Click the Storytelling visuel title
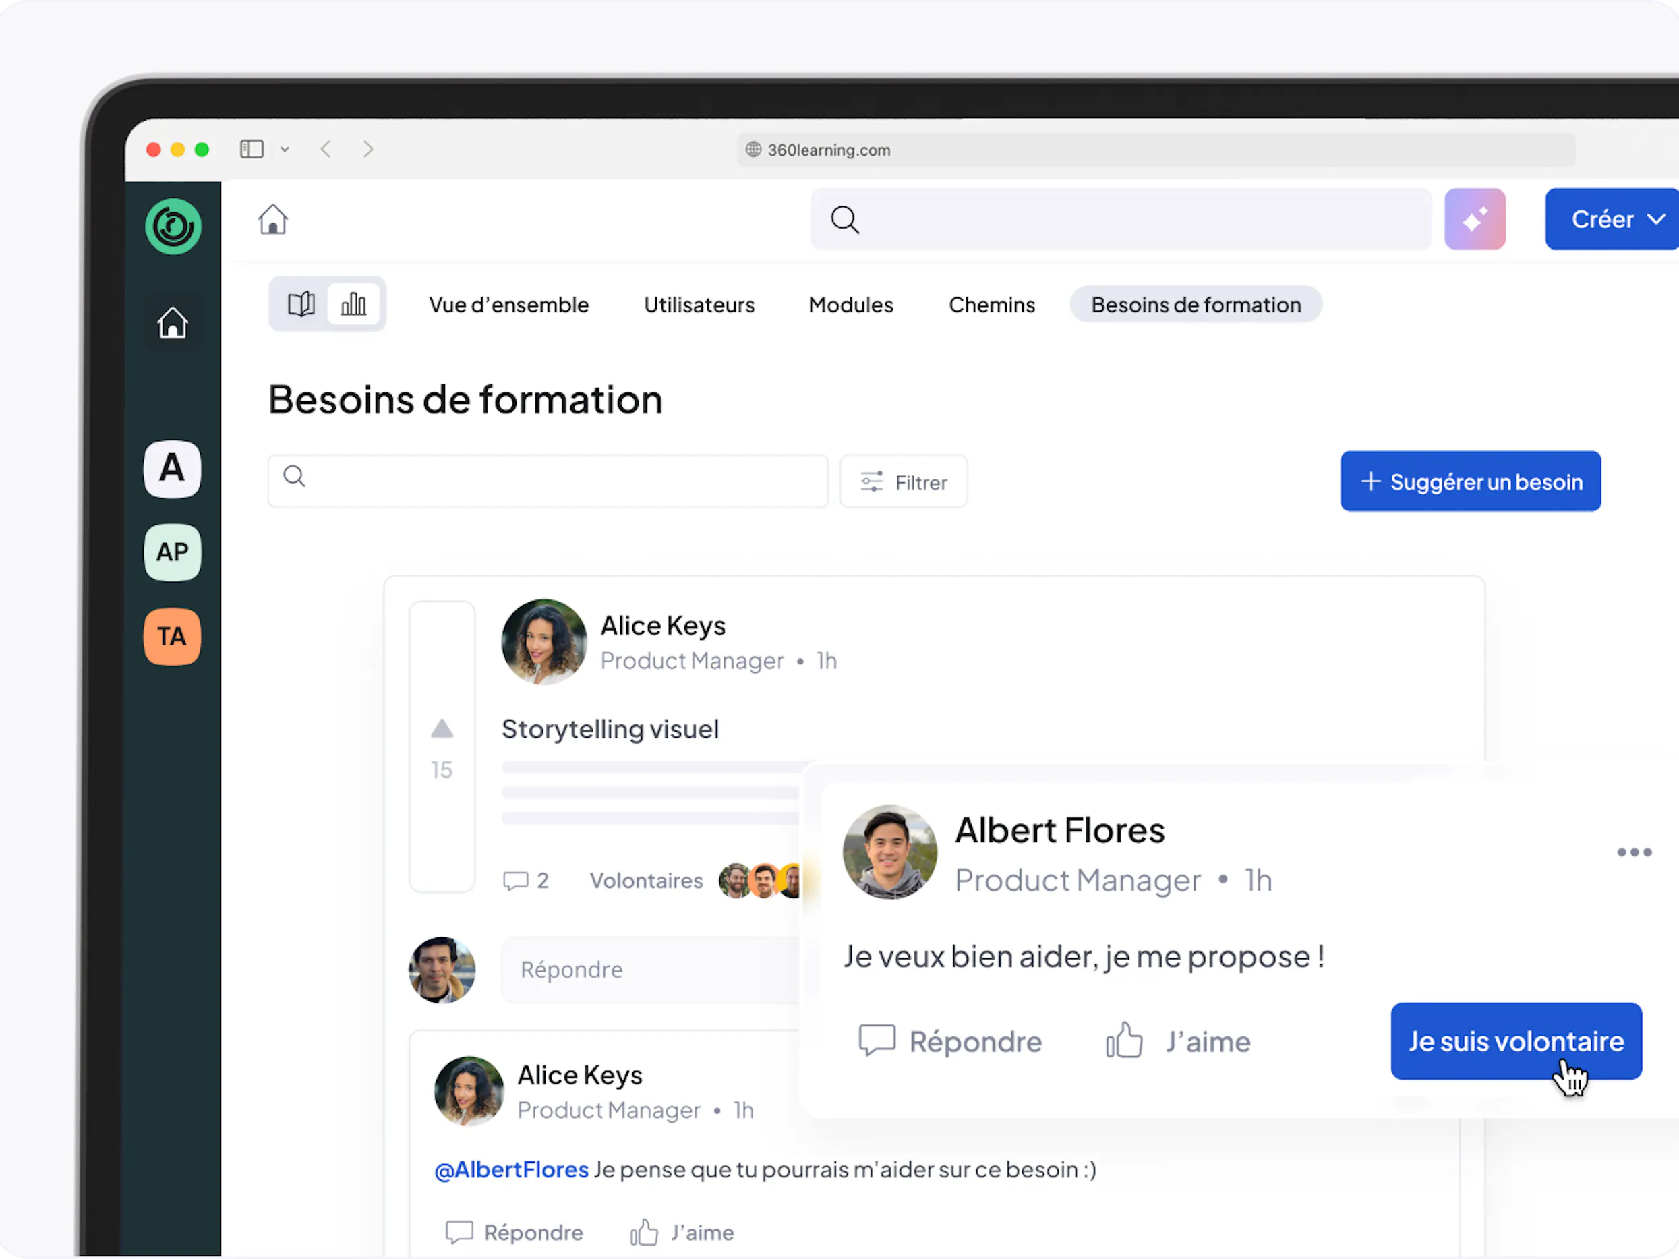The height and width of the screenshot is (1259, 1679). click(x=610, y=728)
